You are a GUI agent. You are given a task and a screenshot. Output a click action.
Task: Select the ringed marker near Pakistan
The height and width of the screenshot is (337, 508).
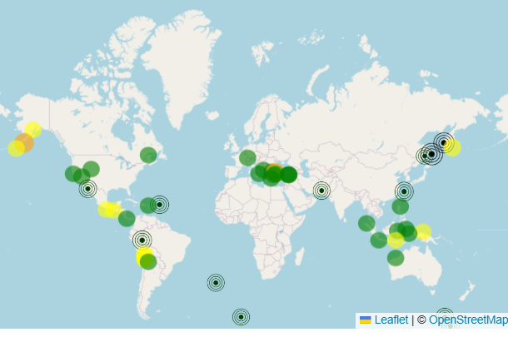coord(321,191)
